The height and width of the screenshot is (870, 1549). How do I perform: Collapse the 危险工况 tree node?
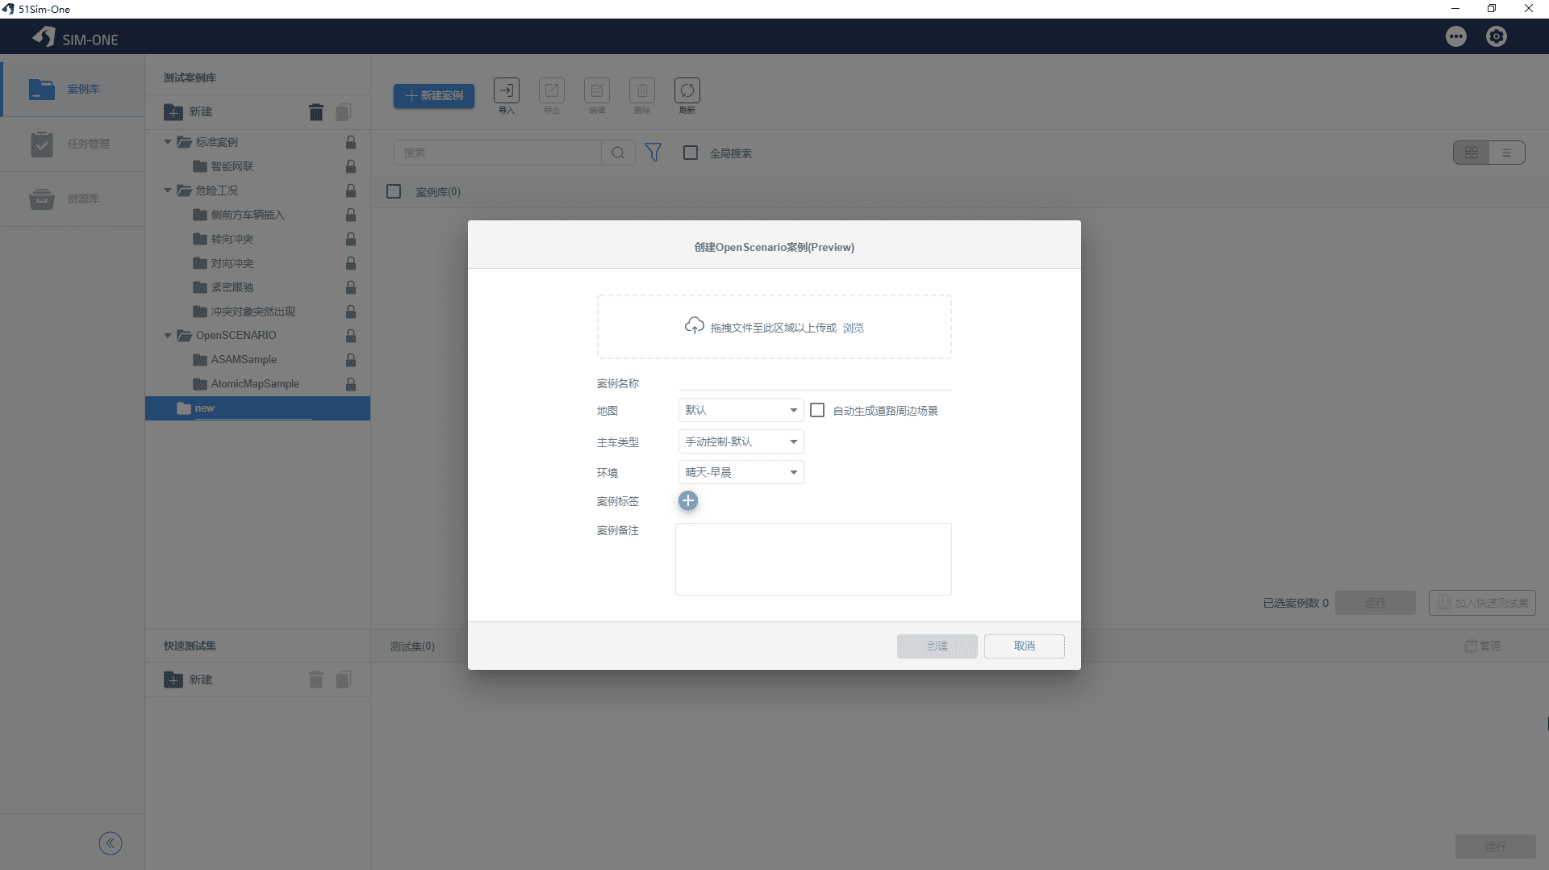(168, 190)
